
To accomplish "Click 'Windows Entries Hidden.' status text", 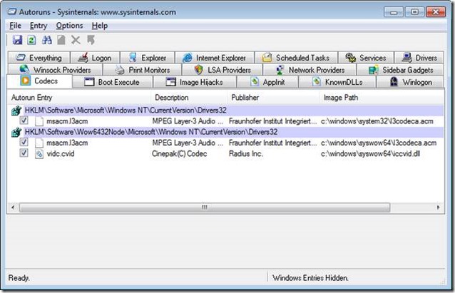I will pyautogui.click(x=310, y=278).
